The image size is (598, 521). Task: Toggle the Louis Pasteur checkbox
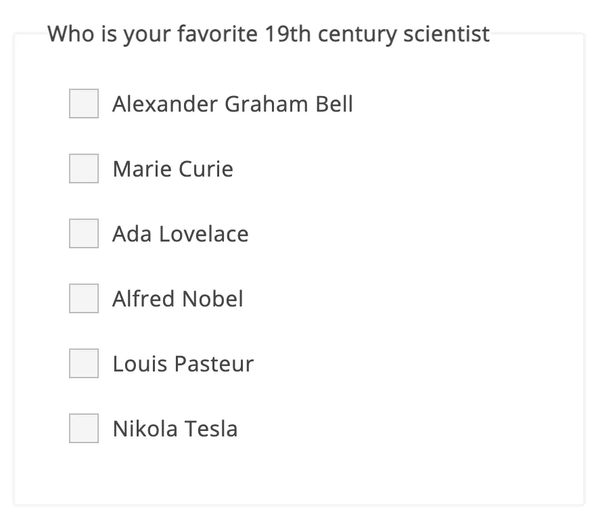click(84, 363)
